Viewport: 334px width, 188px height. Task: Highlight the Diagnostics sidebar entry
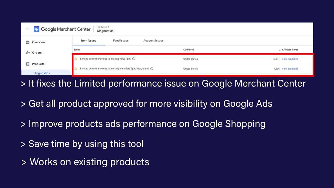click(42, 73)
